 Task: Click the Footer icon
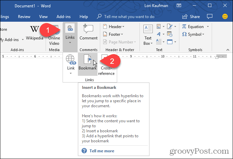[x=105, y=34]
